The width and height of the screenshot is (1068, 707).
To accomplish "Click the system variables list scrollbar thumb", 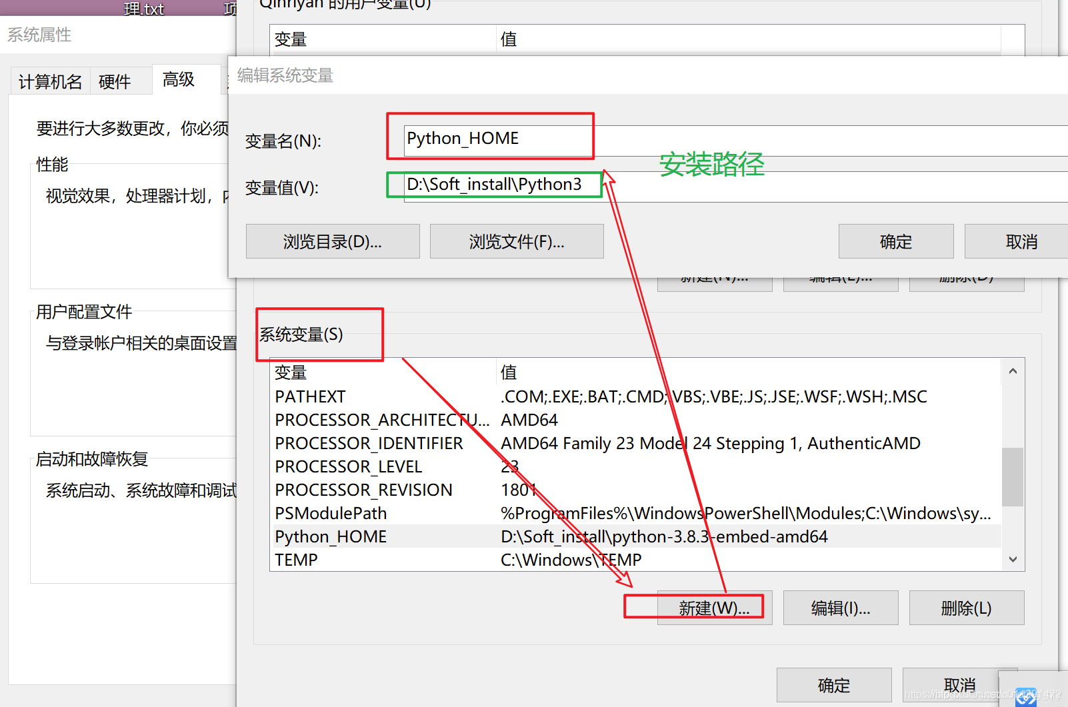I will 1013,476.
